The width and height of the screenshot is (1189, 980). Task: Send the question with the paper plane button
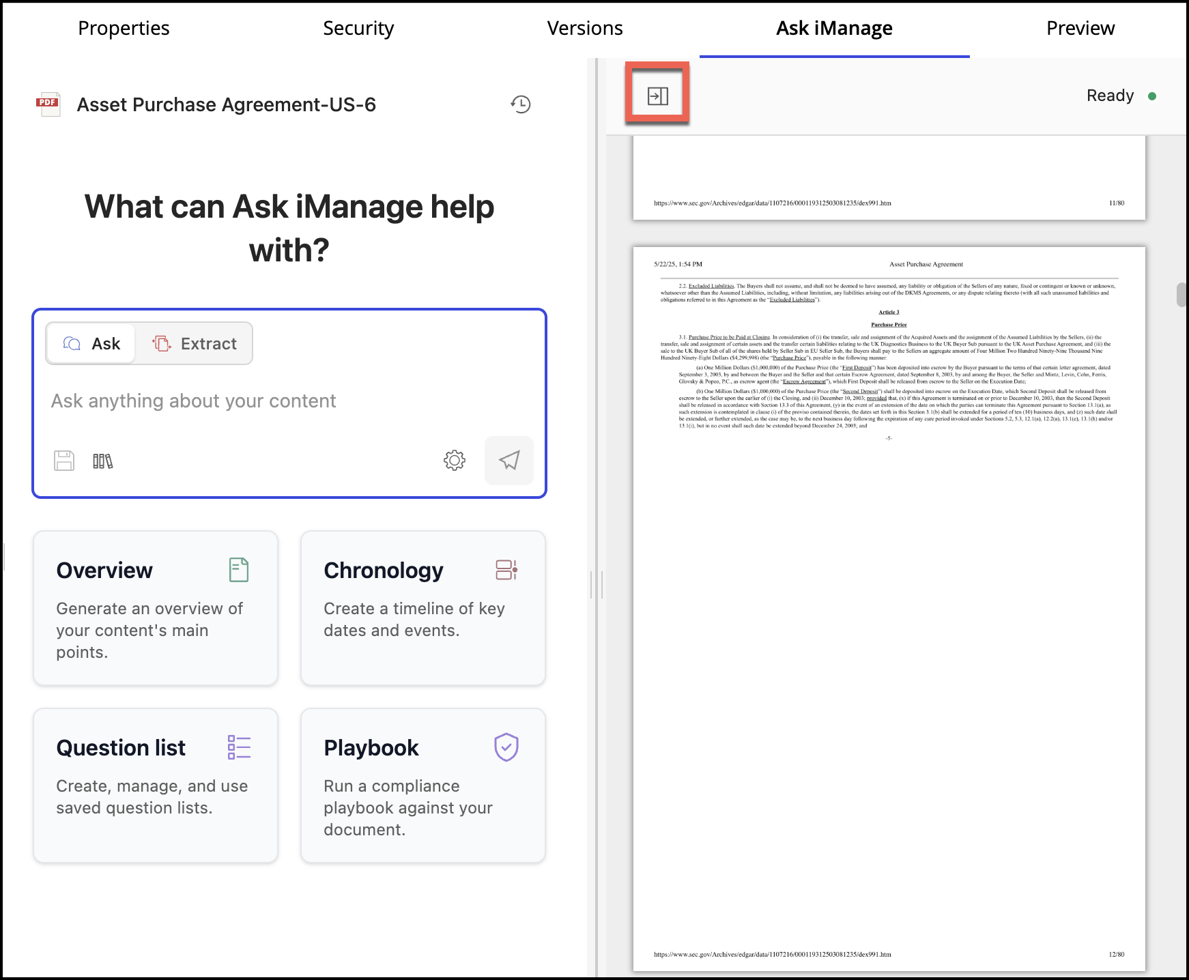[509, 461]
